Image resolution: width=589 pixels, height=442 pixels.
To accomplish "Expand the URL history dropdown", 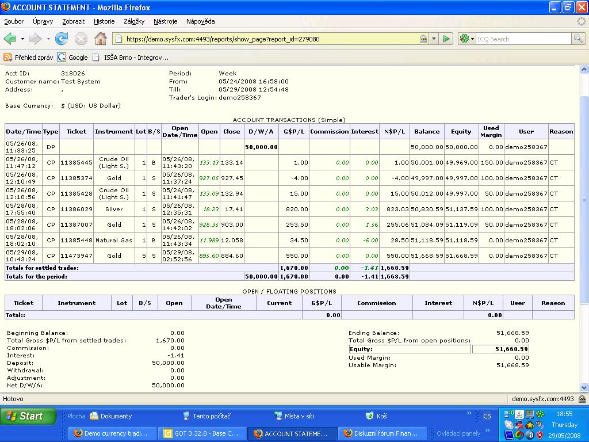I will coord(434,39).
